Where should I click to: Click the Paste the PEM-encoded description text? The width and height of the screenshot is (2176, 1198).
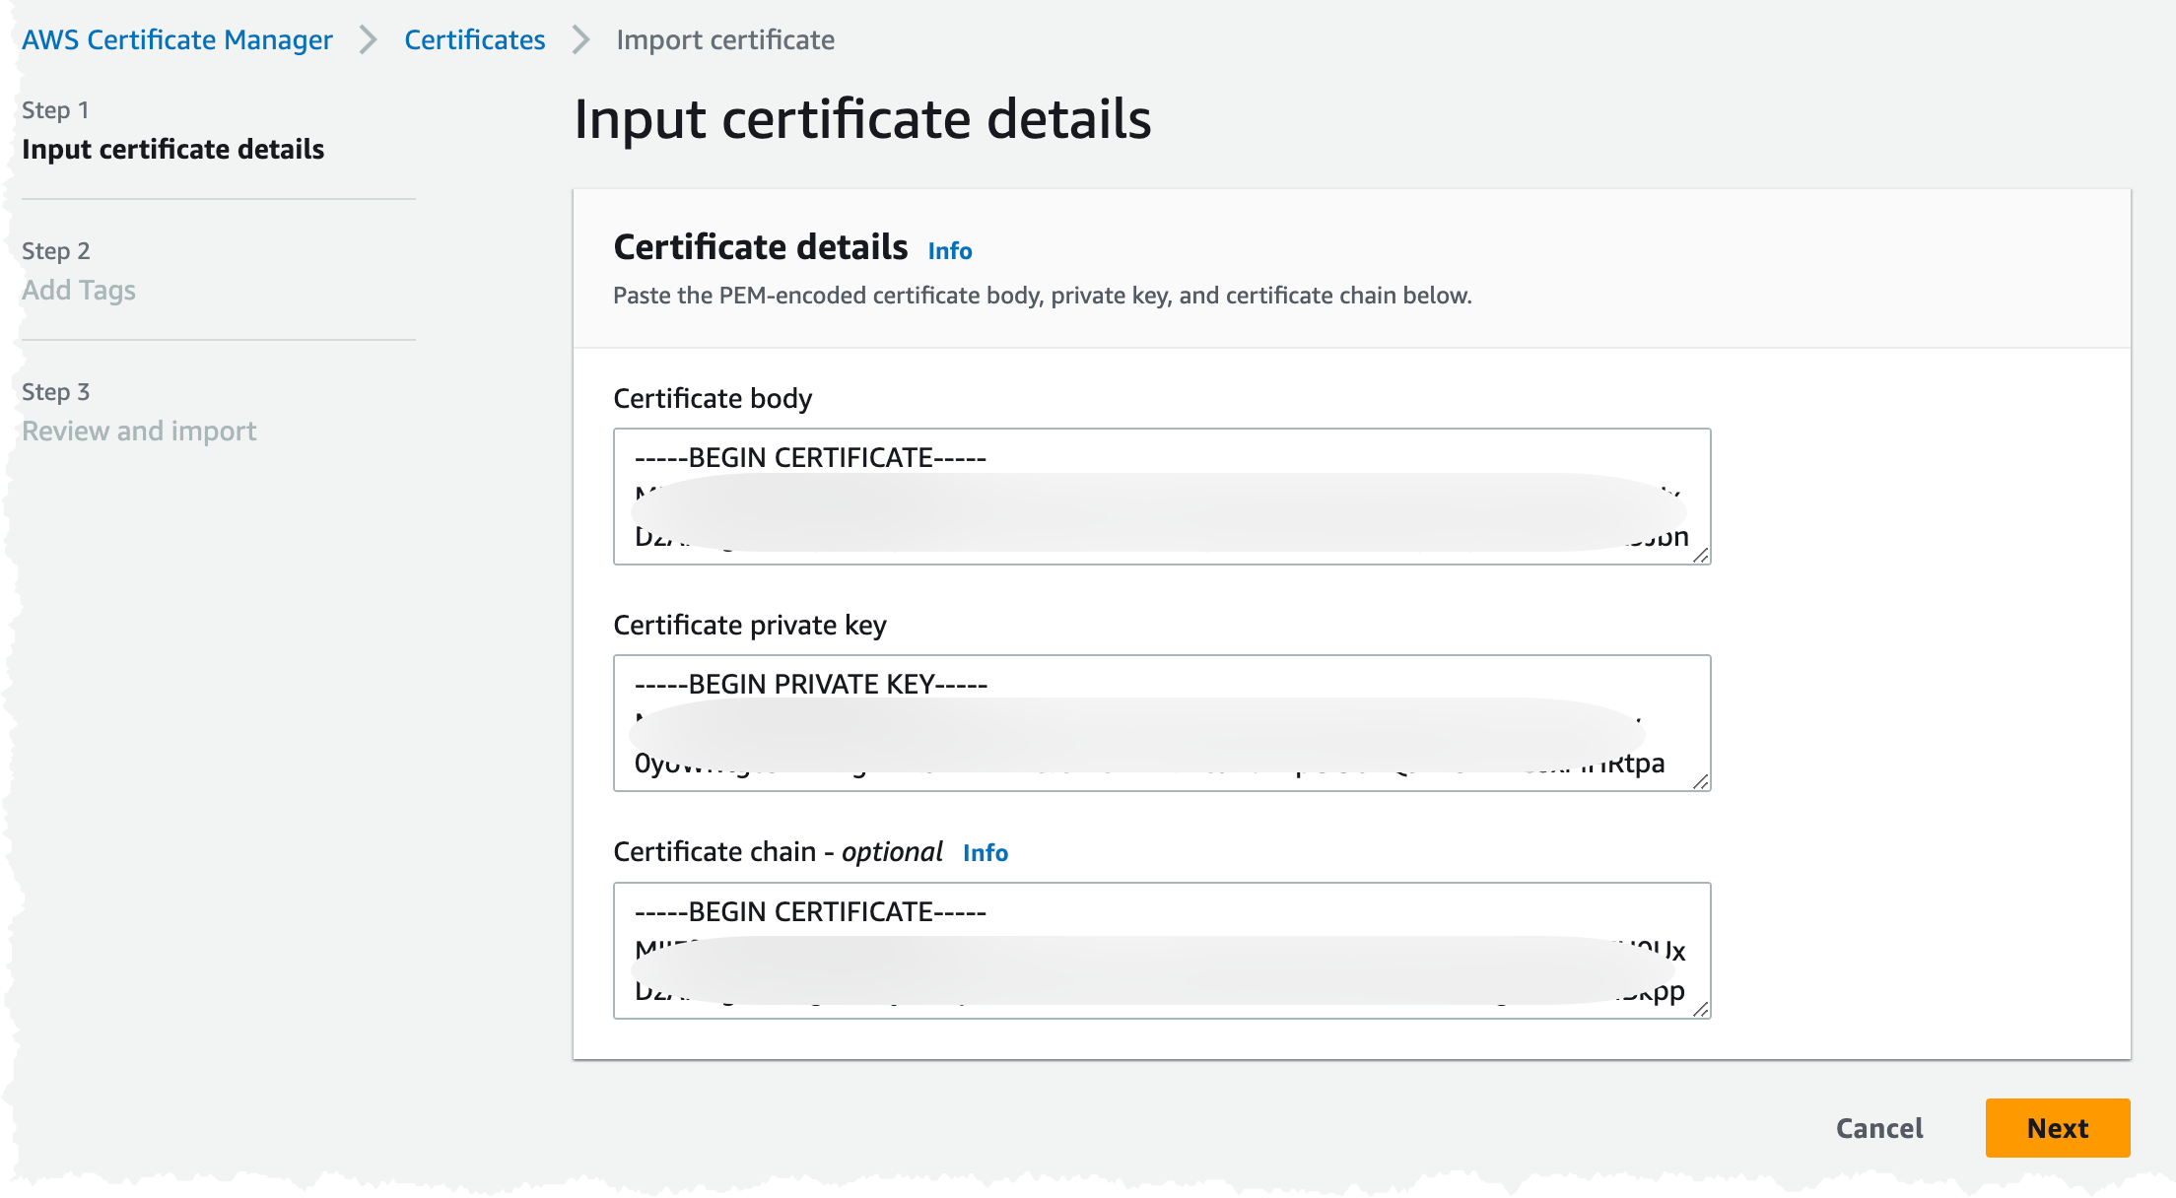pyautogui.click(x=1043, y=296)
